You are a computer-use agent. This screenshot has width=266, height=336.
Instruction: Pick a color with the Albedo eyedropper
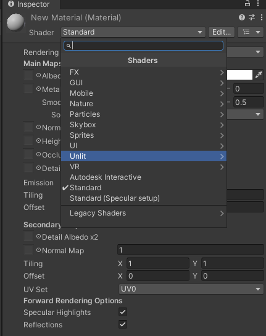tap(259, 75)
